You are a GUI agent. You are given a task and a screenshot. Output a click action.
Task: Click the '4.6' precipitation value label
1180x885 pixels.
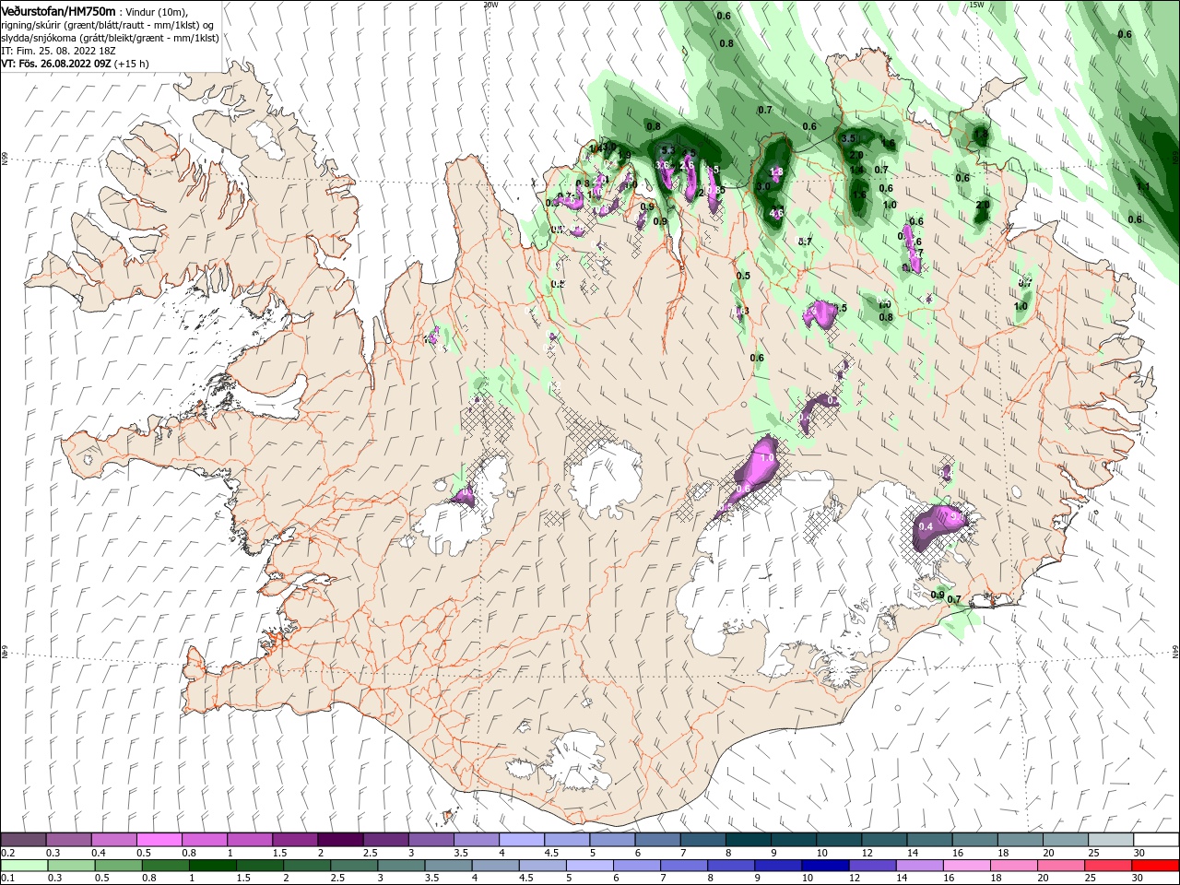point(776,213)
